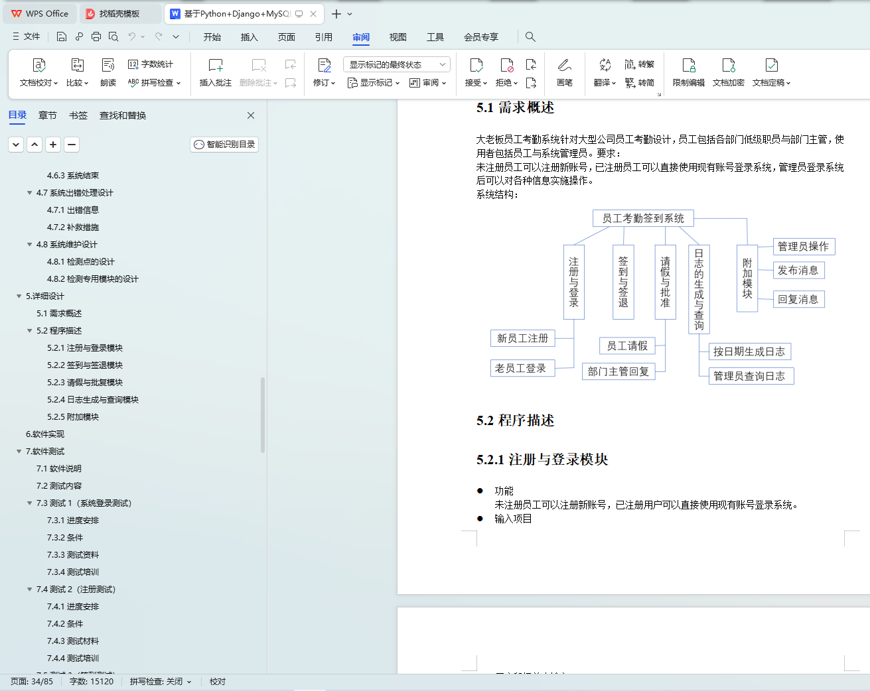The width and height of the screenshot is (870, 691).
Task: Run 拼写检查 spell check
Action: pos(154,83)
